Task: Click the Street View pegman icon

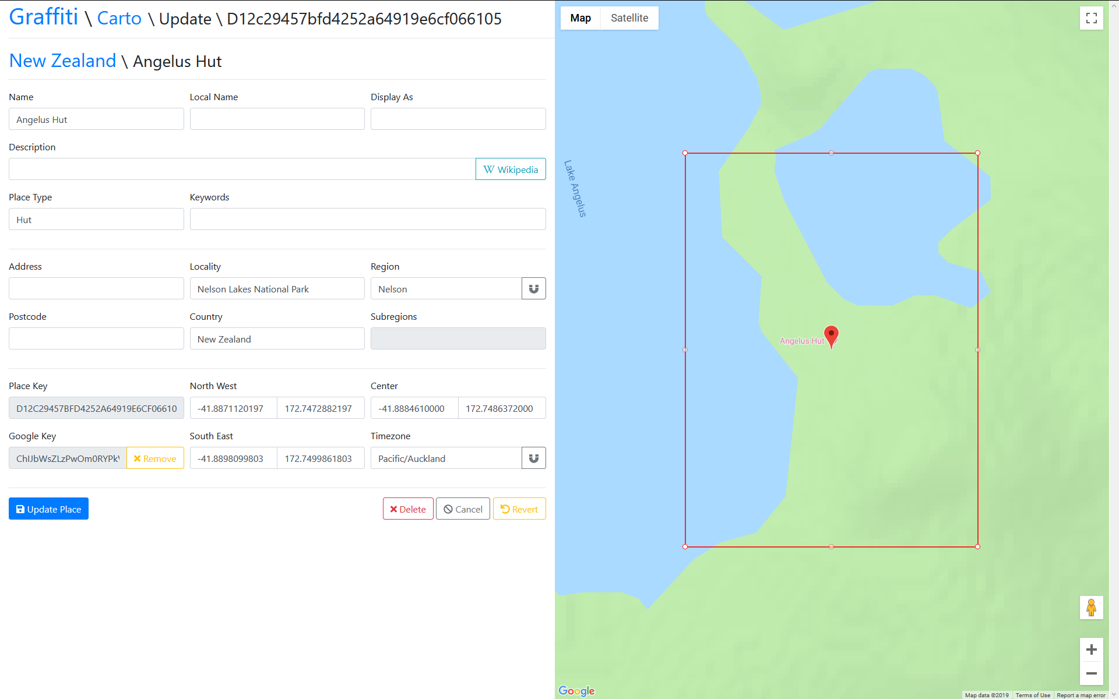Action: tap(1091, 608)
